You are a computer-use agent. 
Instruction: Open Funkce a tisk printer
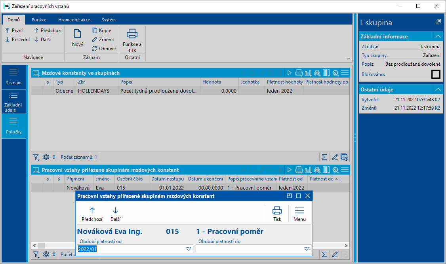(132, 34)
